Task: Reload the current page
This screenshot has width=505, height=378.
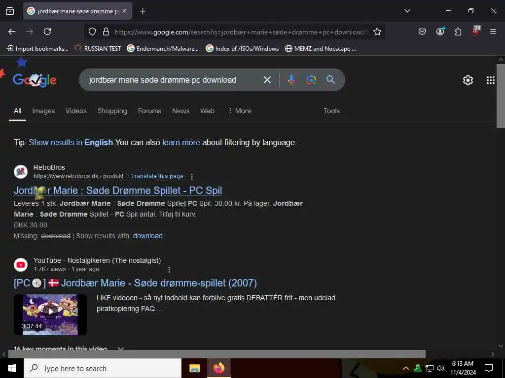Action: tap(47, 31)
